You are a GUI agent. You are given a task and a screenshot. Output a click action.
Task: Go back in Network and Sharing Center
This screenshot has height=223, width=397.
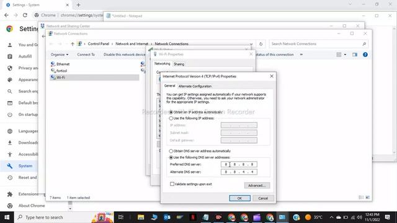pos(43,37)
